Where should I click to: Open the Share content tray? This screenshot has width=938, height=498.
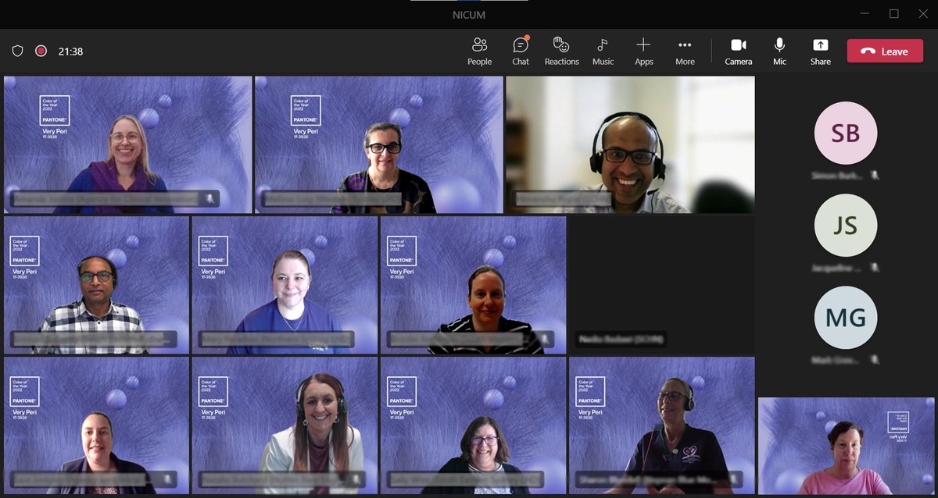tap(820, 52)
